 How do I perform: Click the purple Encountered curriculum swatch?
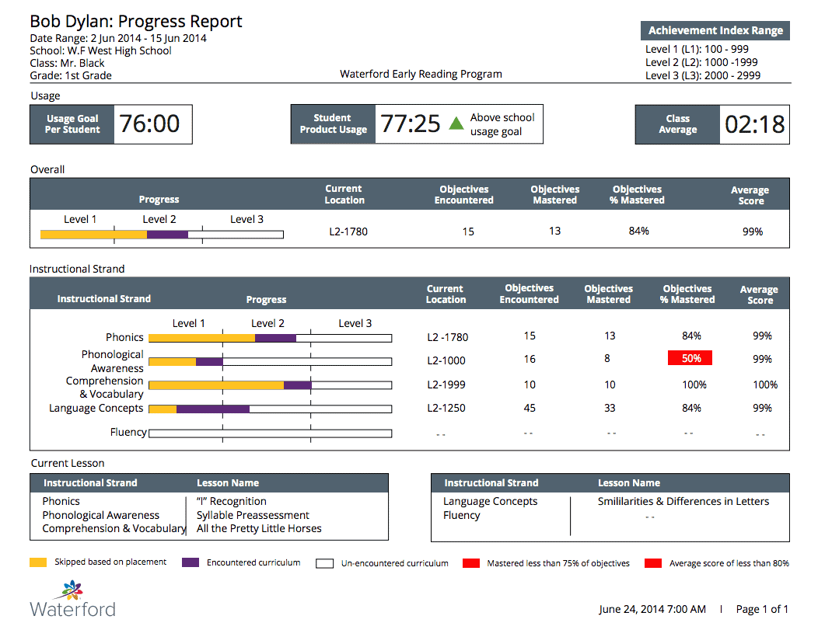191,562
